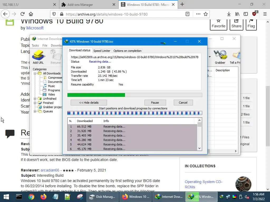
Task: Select connection row 1 with 66.512 MB
Action: pyautogui.click(x=132, y=127)
